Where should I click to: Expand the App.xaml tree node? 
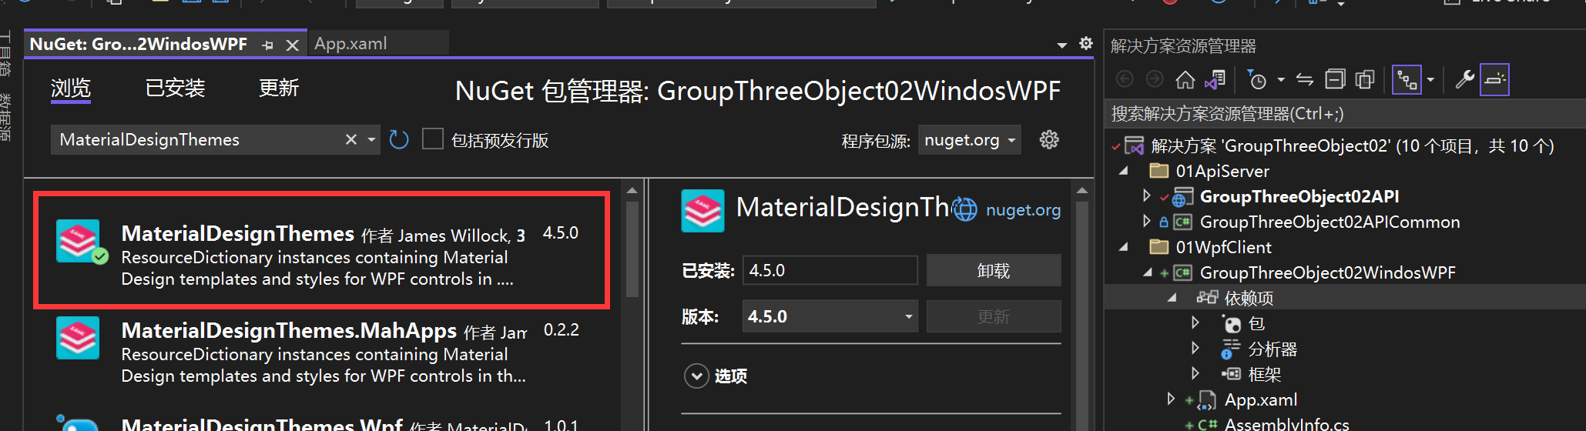[1171, 399]
